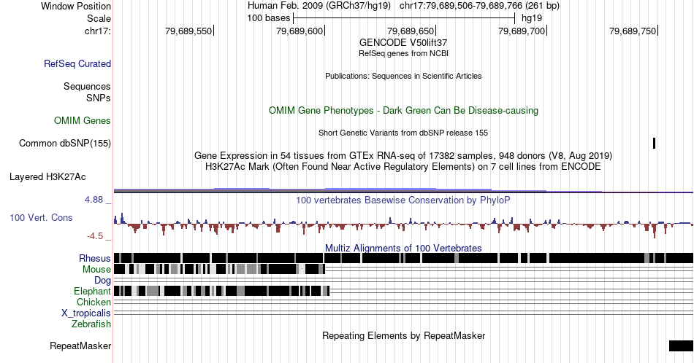Image resolution: width=694 pixels, height=363 pixels.
Task: Click the hg19 scale label
Action: (x=532, y=18)
